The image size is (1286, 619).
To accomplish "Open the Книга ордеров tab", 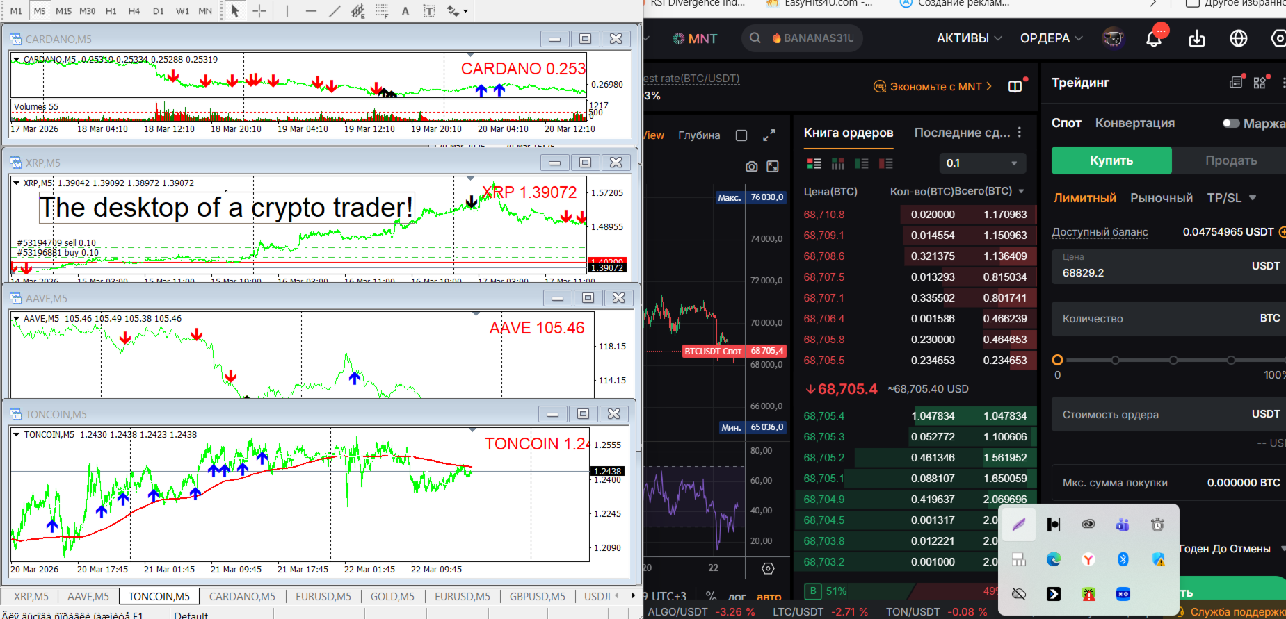I will point(849,133).
